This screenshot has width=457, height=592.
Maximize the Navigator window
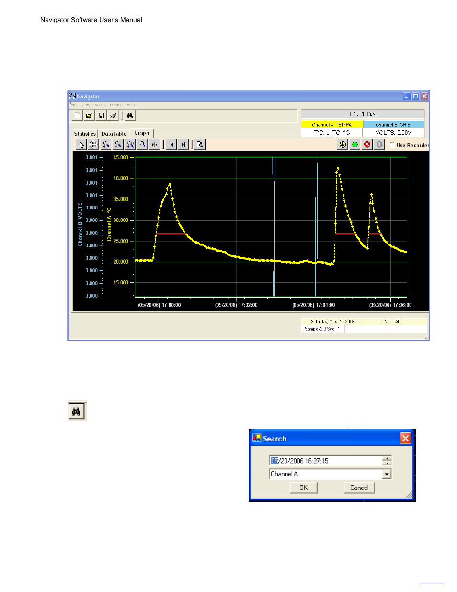[416, 96]
